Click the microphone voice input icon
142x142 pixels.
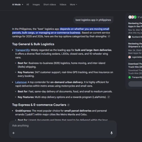click(112, 133)
